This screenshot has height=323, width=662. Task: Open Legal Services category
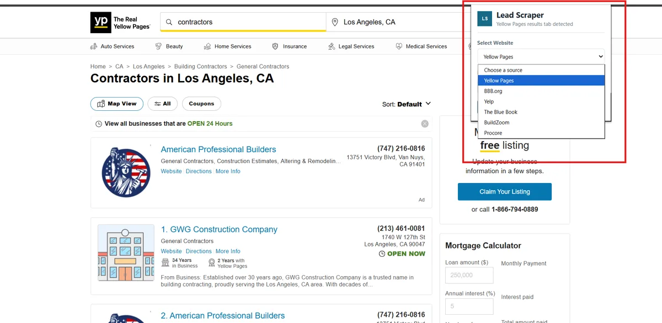tap(351, 46)
